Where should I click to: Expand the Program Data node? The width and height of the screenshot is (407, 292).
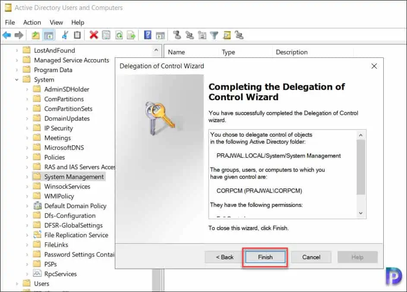point(17,70)
